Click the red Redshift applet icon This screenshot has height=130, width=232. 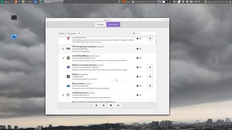coord(68,39)
